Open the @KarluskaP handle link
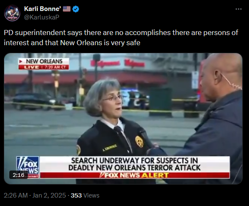This screenshot has width=249, height=206. [42, 17]
